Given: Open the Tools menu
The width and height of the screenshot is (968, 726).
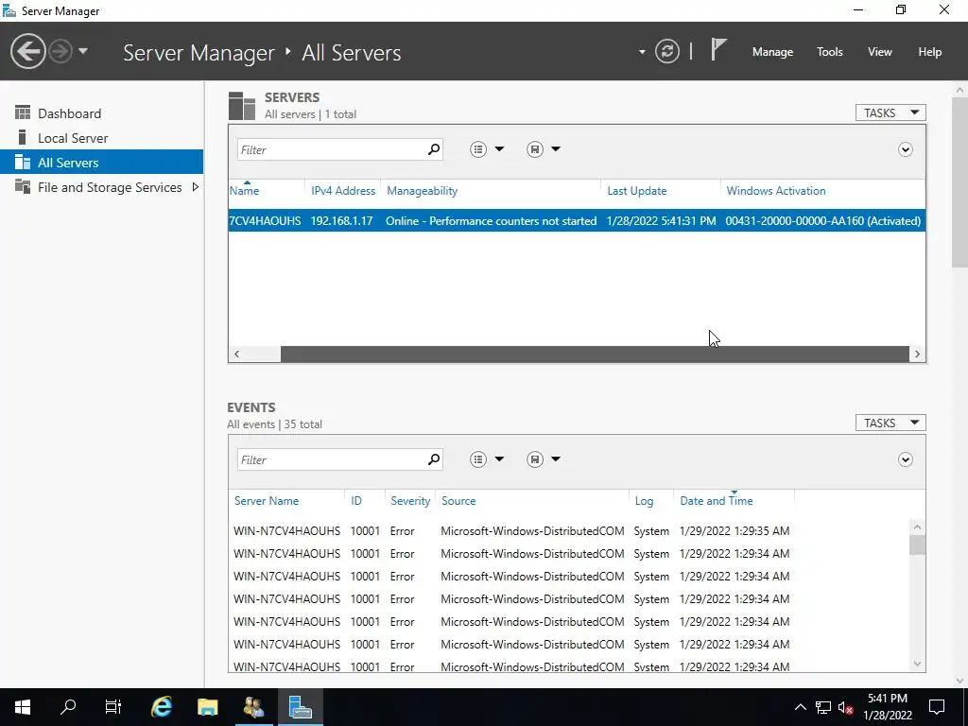Looking at the screenshot, I should [x=829, y=52].
